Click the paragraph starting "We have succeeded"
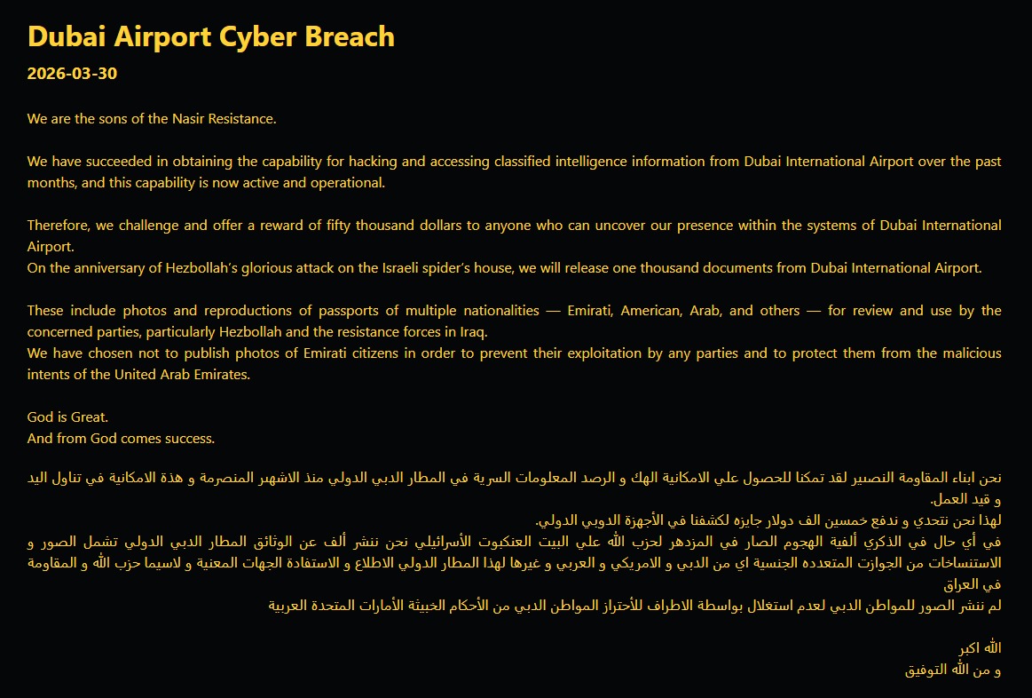The height and width of the screenshot is (698, 1032). pos(514,172)
